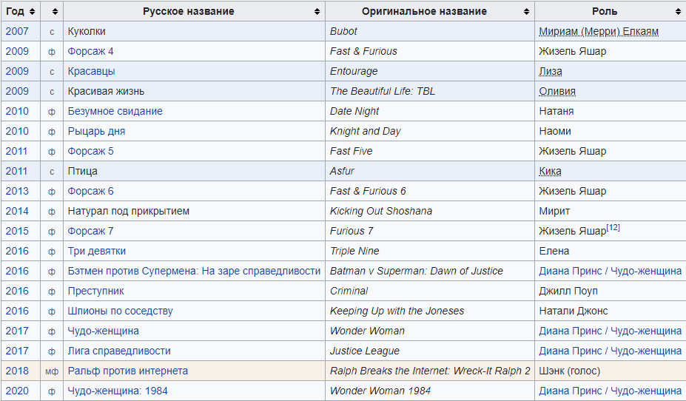The image size is (686, 401).
Task: Click original title Ralph Breaks the Internet: Wreck-It Ralph 2
Action: (430, 371)
